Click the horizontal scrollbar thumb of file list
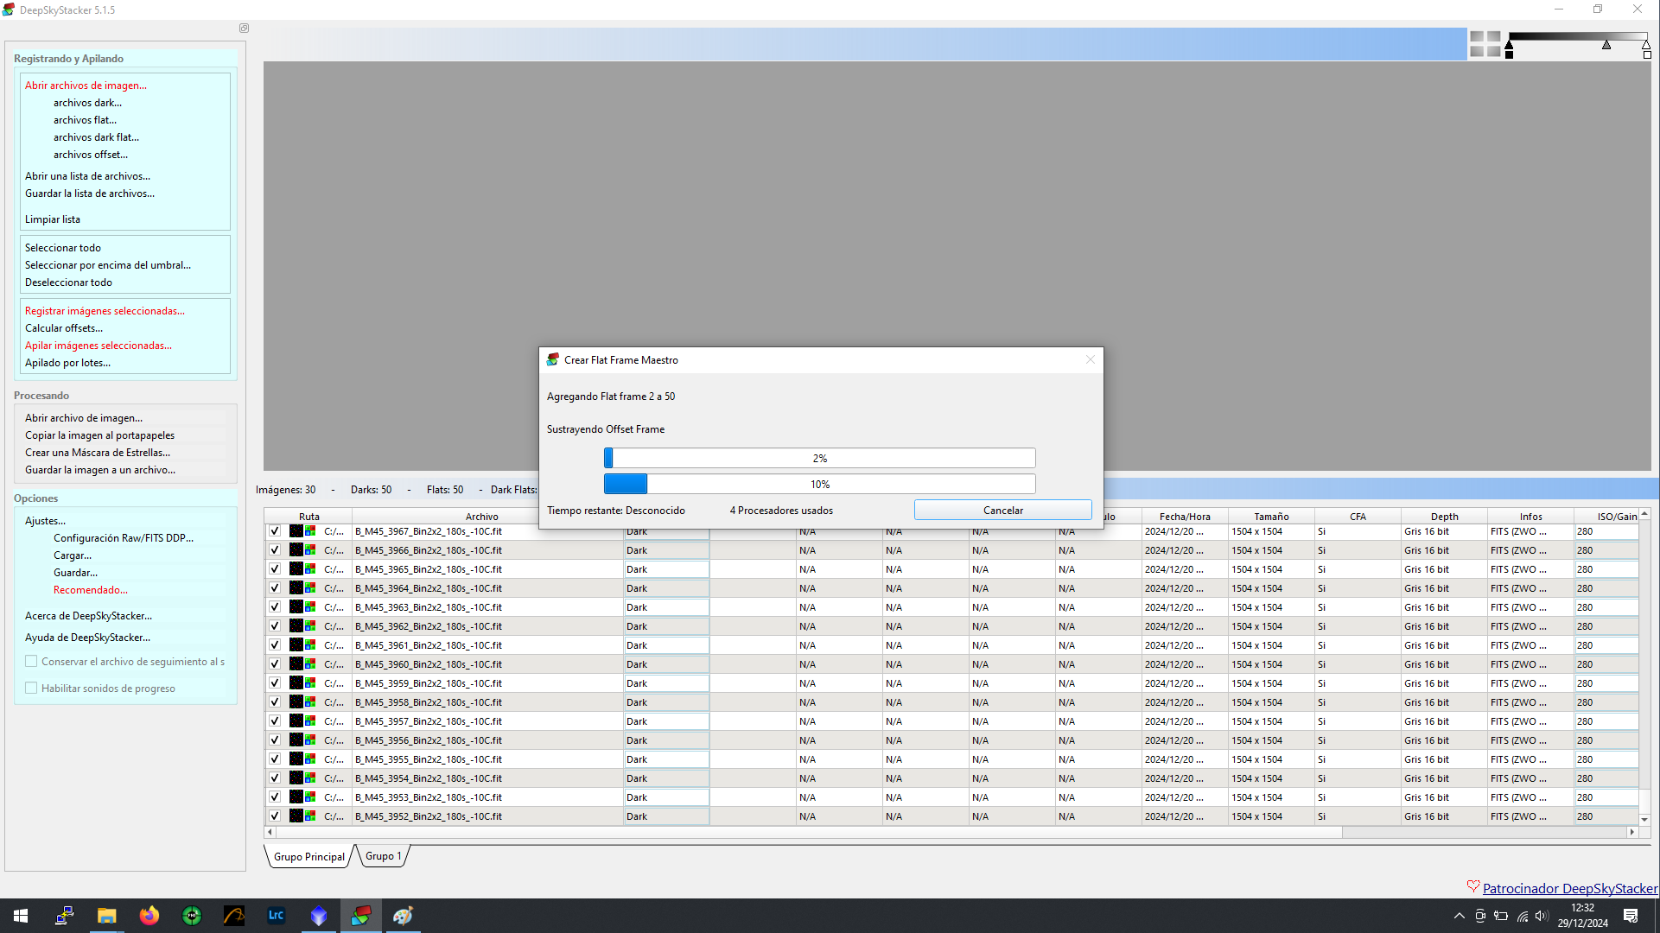 coord(809,833)
